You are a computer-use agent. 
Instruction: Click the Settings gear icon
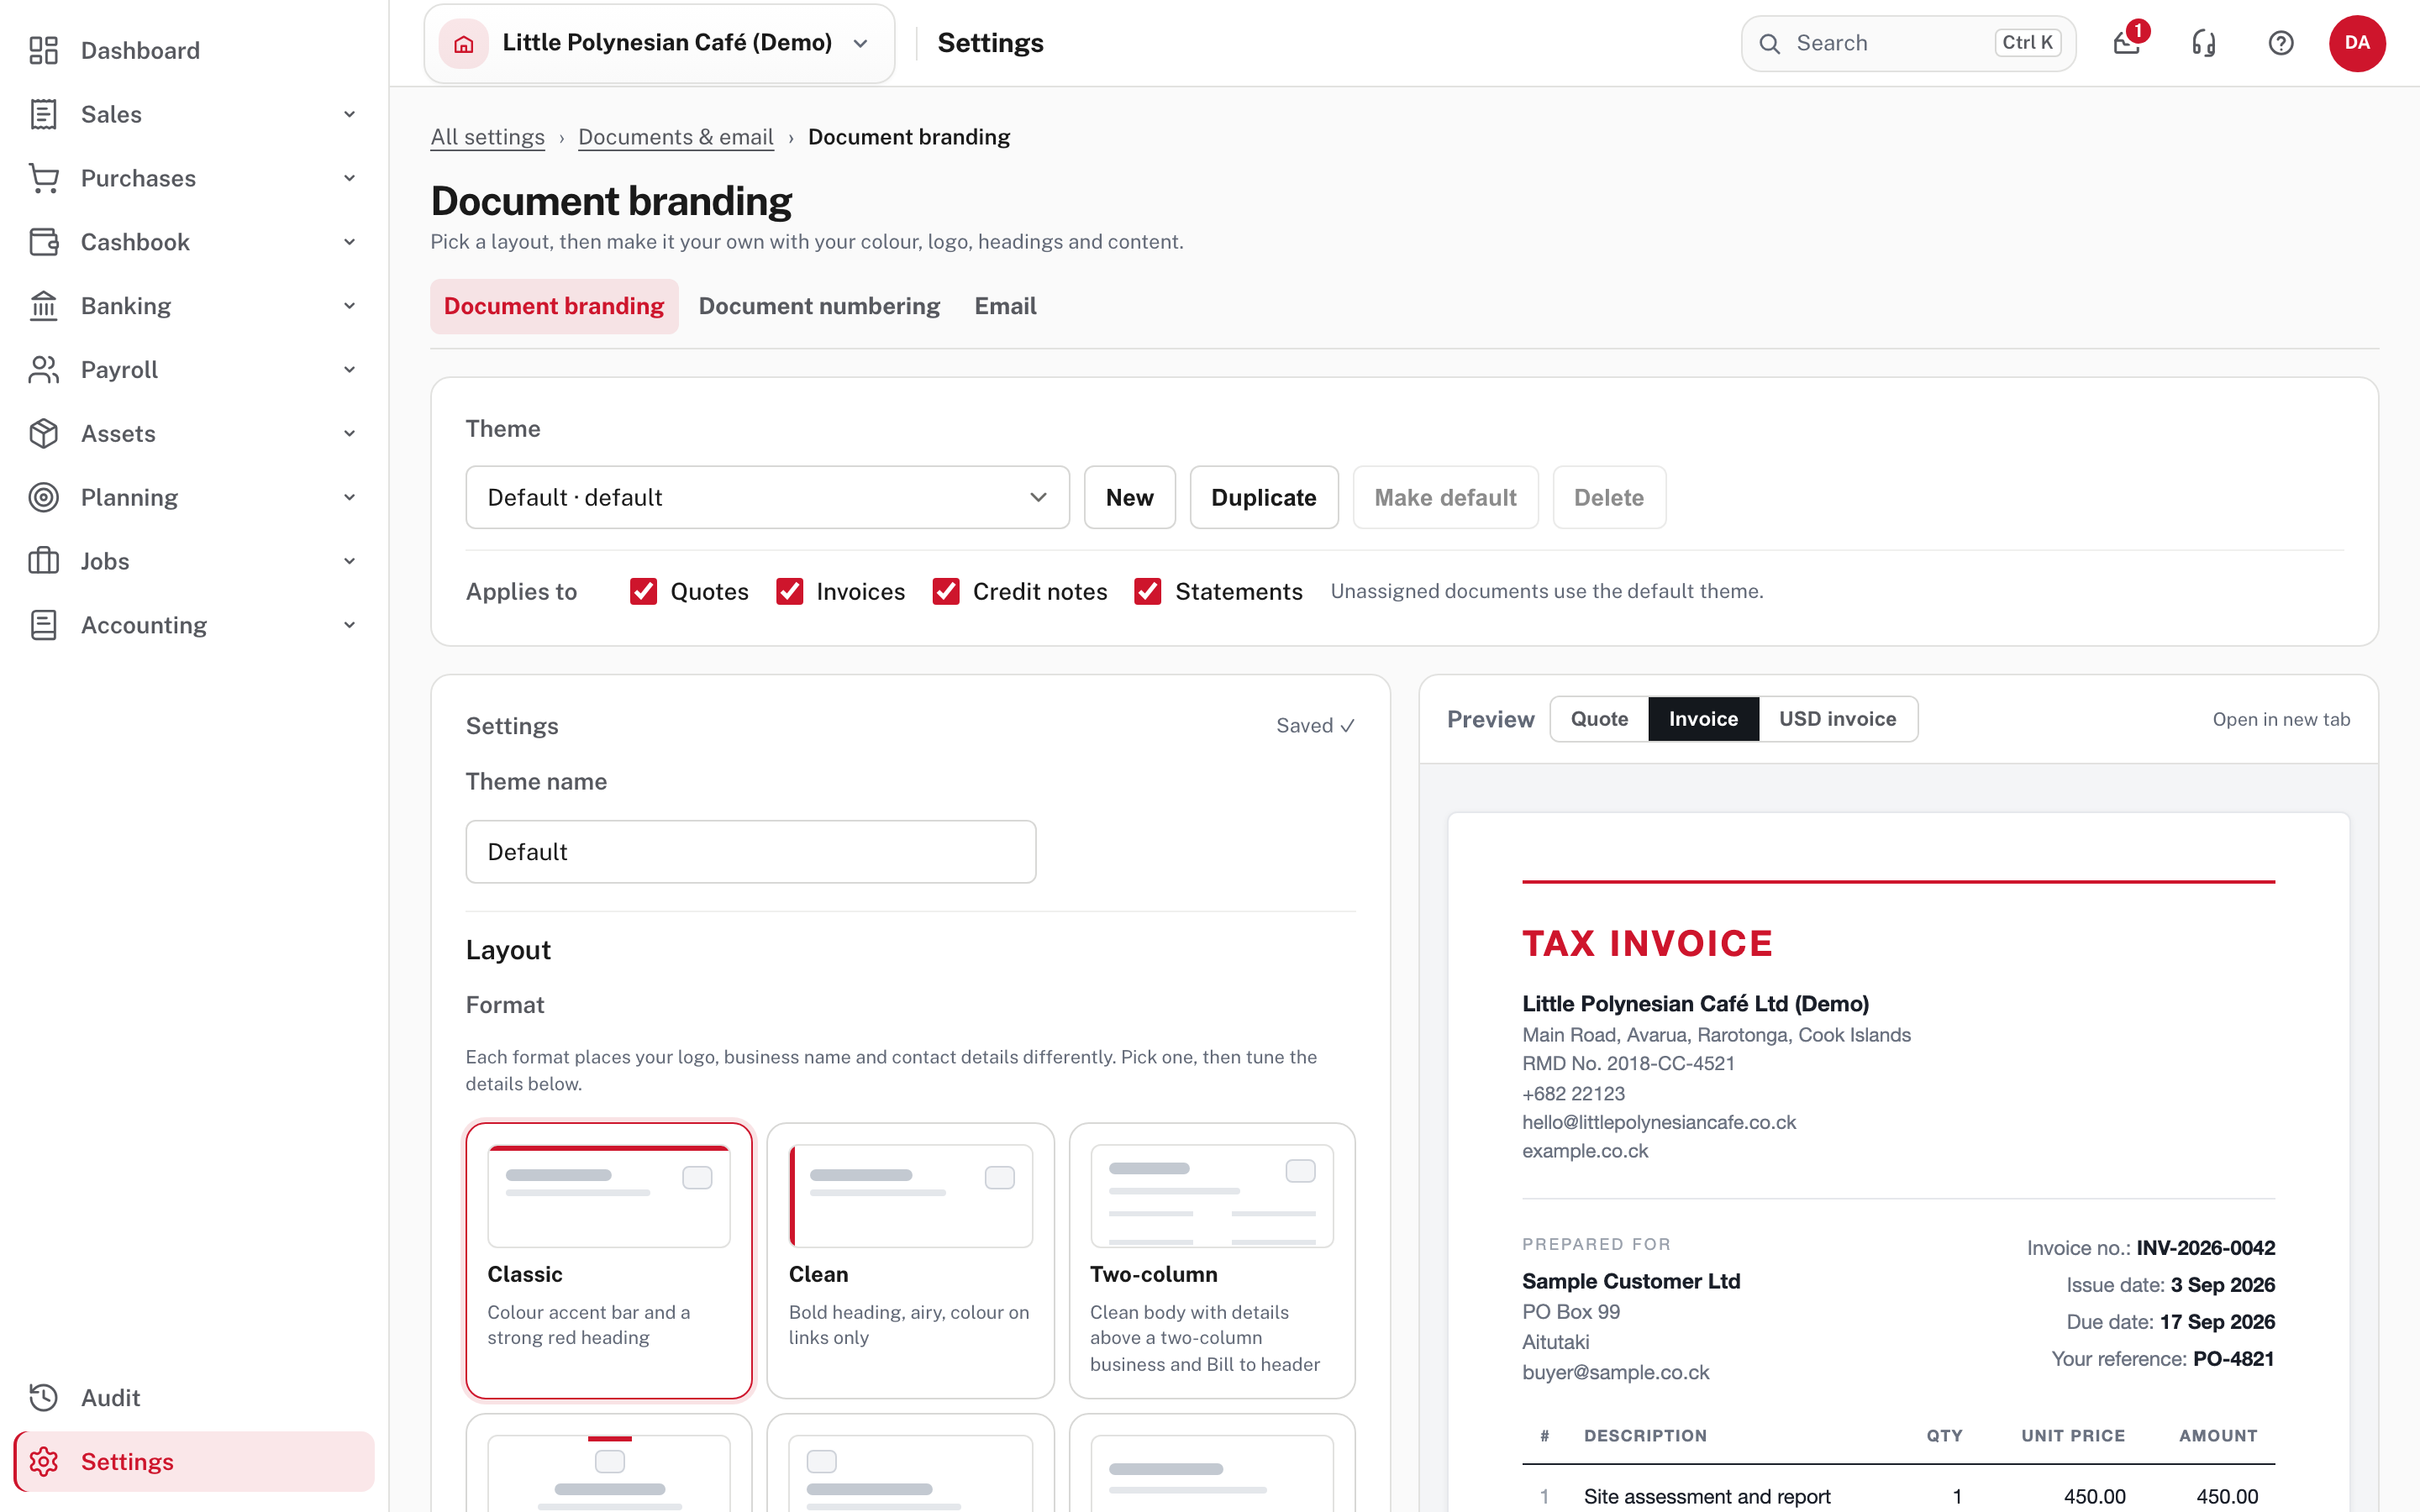[43, 1462]
